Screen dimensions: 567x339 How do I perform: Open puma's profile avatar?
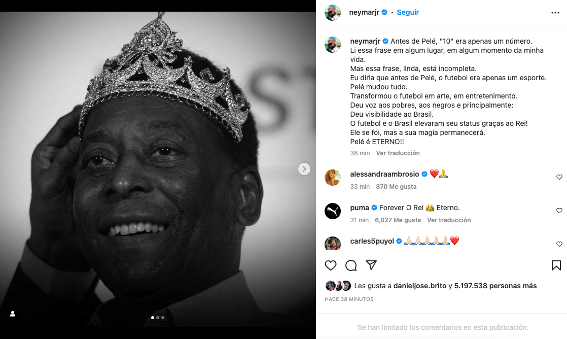tap(333, 211)
